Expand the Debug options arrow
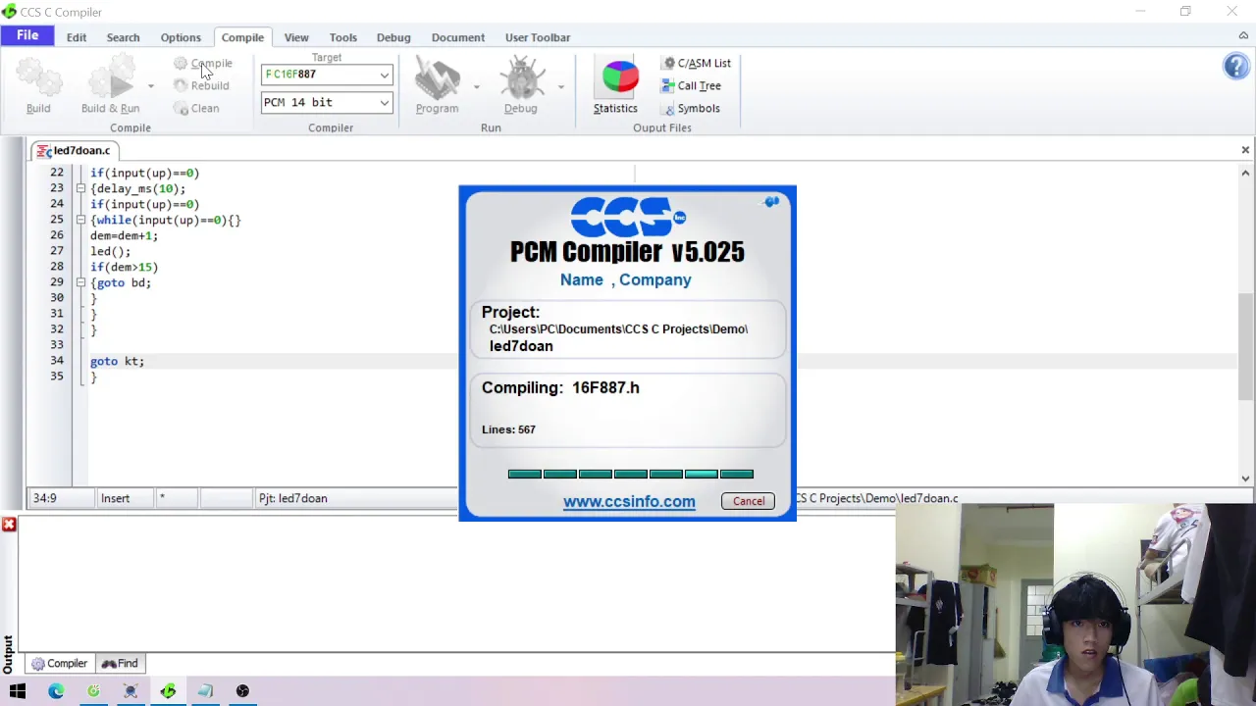Viewport: 1256px width, 706px height. coord(560,86)
